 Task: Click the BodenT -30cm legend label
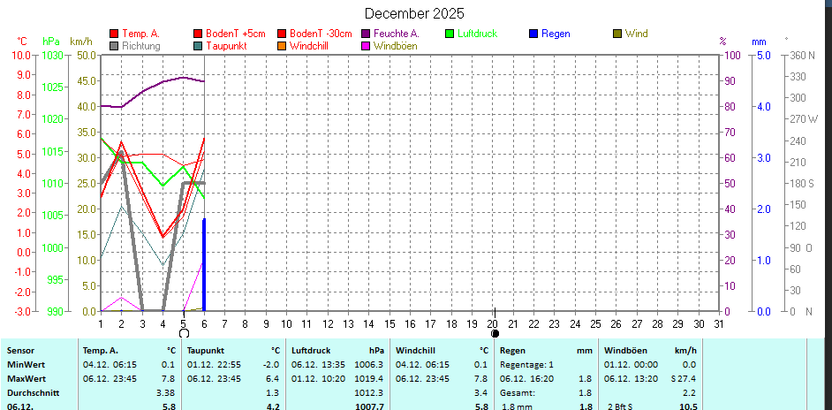point(321,34)
